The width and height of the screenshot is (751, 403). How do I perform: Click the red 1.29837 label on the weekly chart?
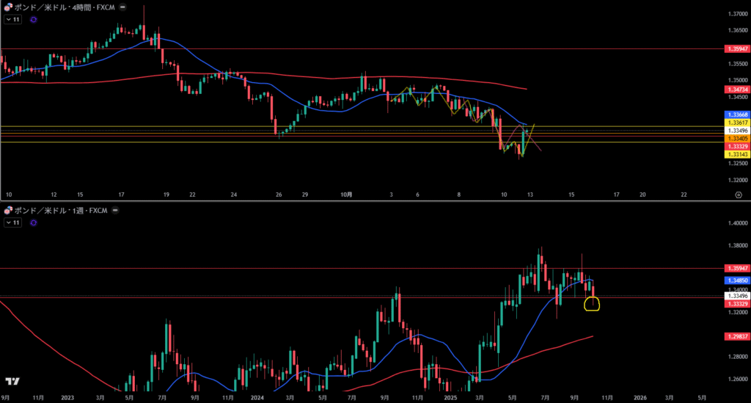pyautogui.click(x=736, y=335)
